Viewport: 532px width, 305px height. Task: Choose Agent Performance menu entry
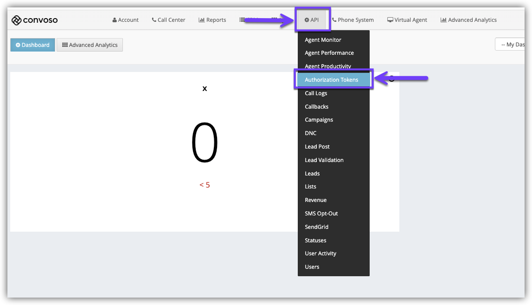pyautogui.click(x=329, y=53)
